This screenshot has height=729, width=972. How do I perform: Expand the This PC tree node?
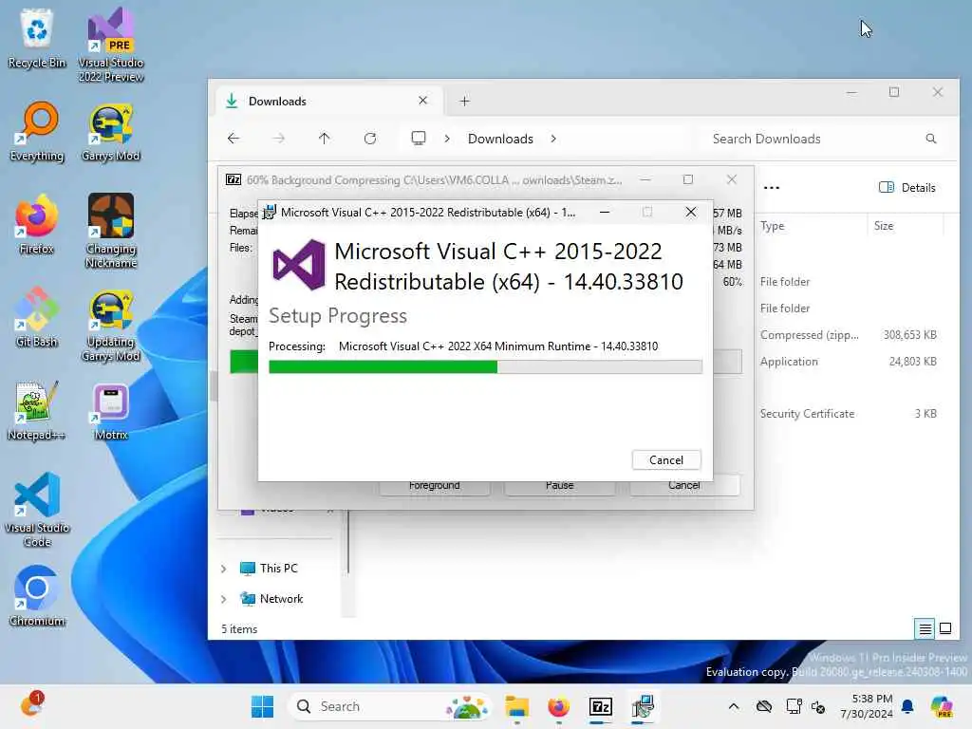tap(224, 569)
